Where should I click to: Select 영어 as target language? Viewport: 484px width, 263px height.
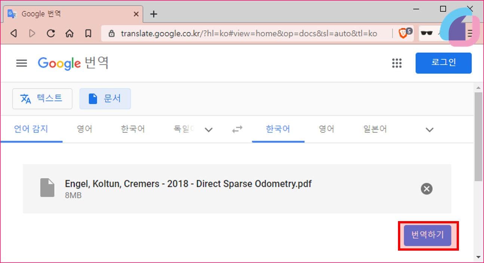click(x=327, y=129)
